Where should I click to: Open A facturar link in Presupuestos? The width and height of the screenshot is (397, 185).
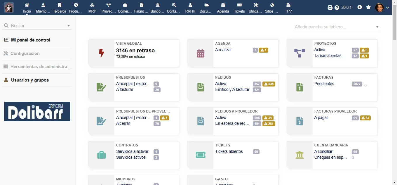125,89
